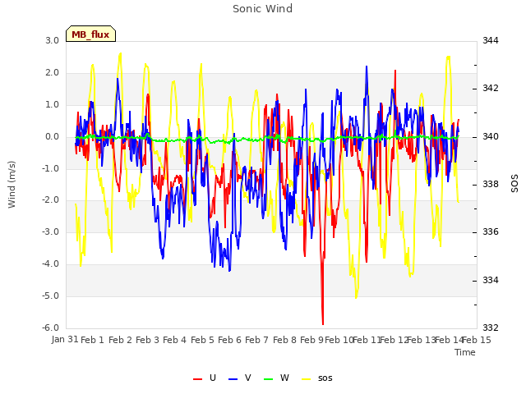526x394 pixels.
Task: Click the Wind (m/s) axis label
Action: pyautogui.click(x=12, y=185)
